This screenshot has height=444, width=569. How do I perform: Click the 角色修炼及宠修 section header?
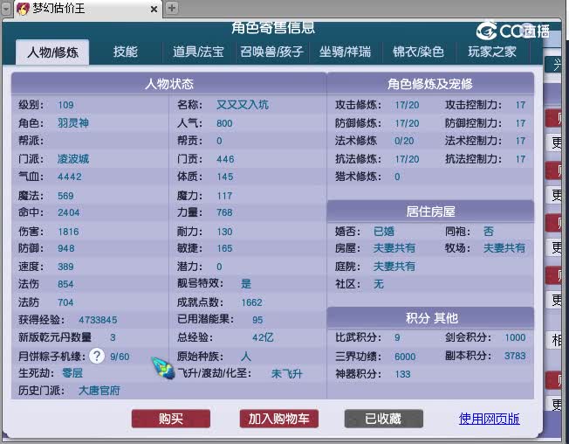click(x=430, y=84)
